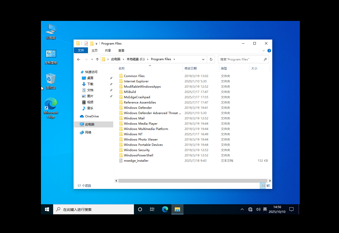Switch to details view layout

(x=263, y=186)
